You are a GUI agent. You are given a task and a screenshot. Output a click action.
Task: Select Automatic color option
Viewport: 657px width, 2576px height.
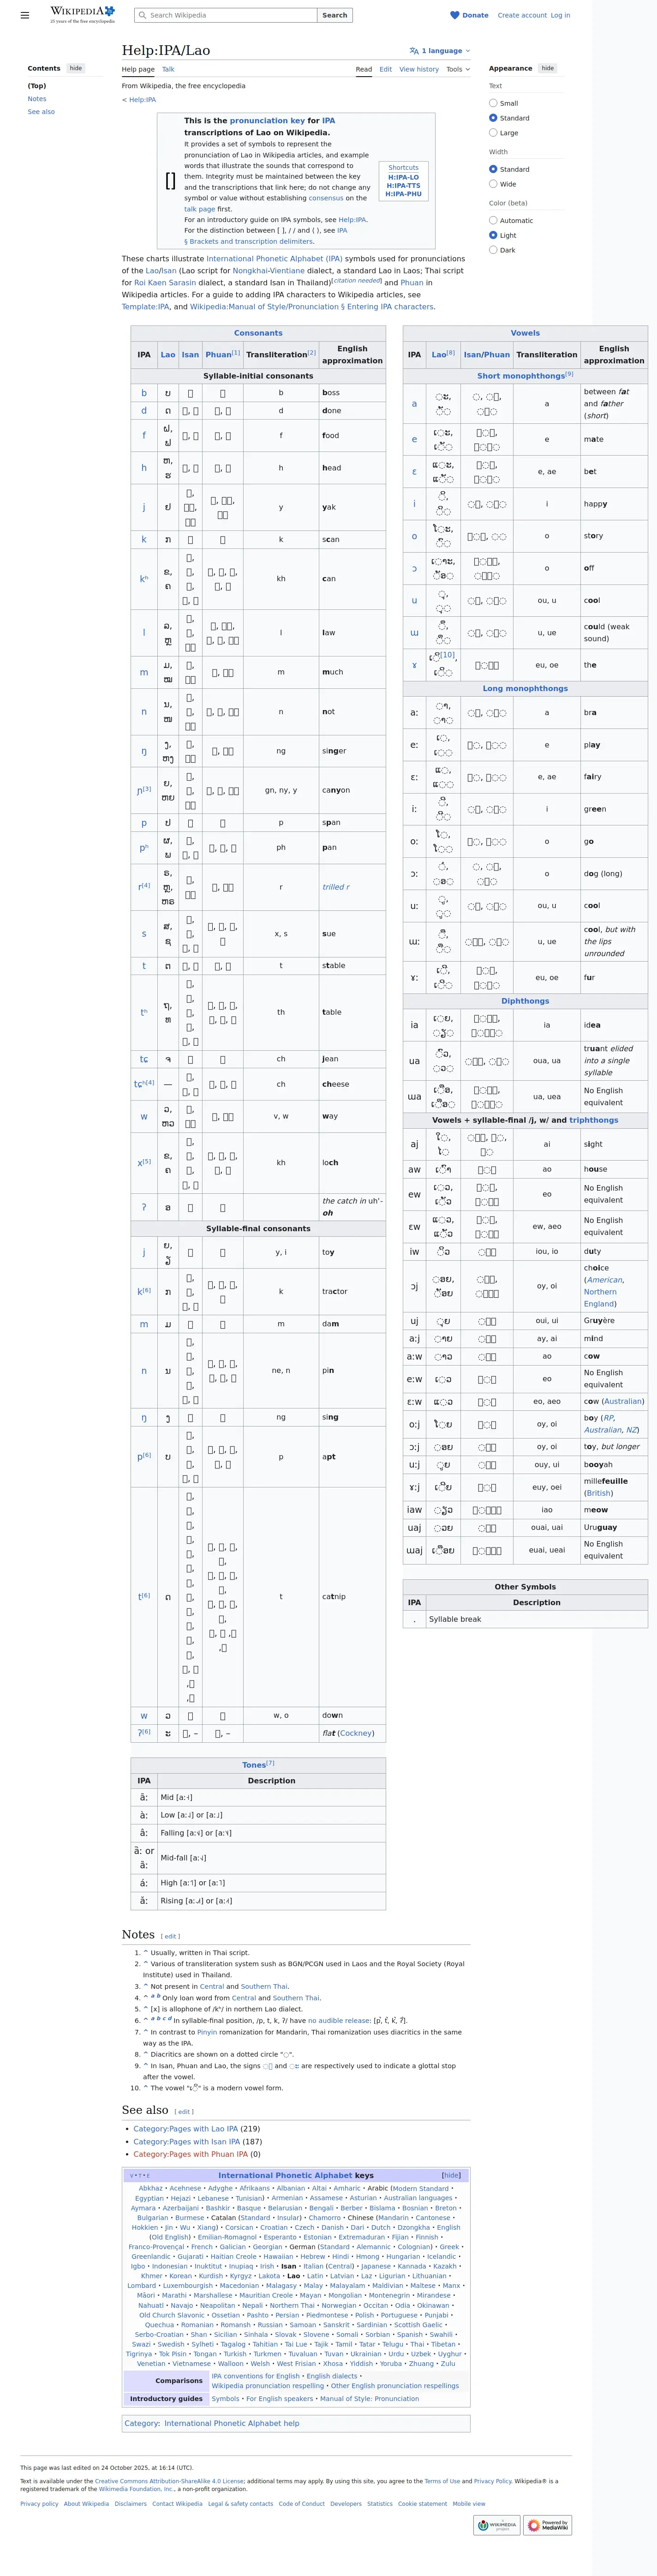(493, 220)
